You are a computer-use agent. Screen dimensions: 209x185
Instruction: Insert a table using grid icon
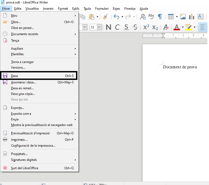pyautogui.click(x=171, y=17)
